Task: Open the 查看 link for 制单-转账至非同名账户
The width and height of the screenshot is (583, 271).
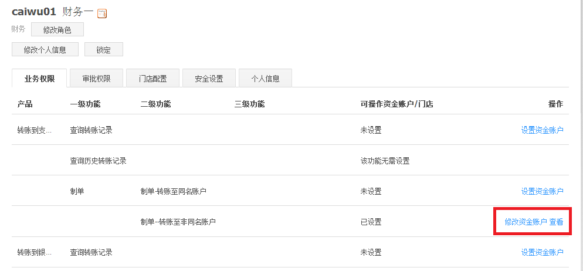Action: coord(556,222)
